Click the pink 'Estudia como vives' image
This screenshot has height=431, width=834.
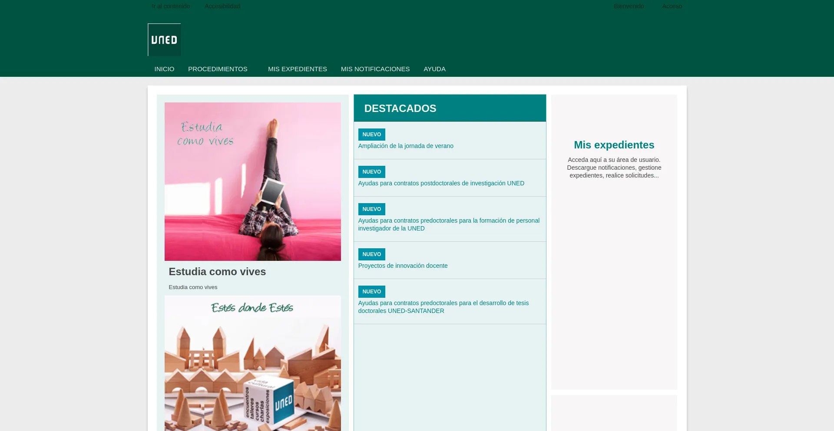click(252, 181)
